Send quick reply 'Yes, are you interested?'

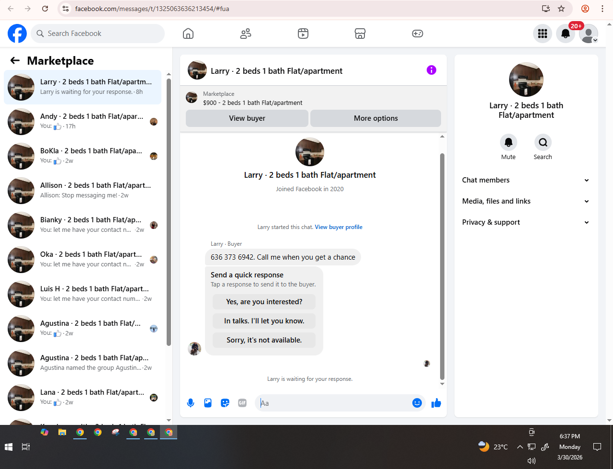coord(264,302)
